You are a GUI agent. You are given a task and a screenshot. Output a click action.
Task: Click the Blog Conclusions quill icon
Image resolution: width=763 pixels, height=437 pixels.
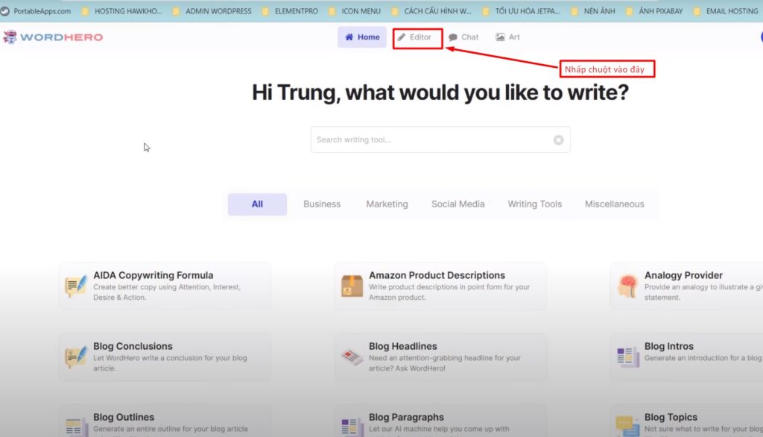coord(76,357)
